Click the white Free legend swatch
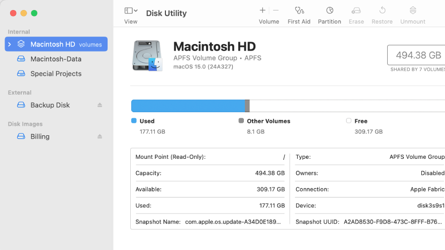 tap(349, 121)
